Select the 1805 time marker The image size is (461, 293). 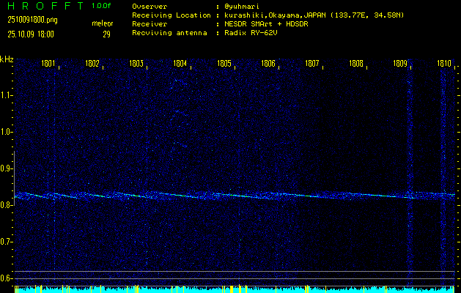(x=224, y=64)
